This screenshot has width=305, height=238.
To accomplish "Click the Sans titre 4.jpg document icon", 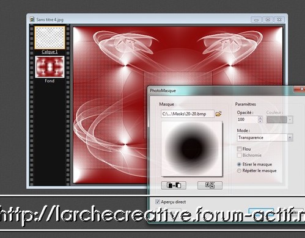I will tap(32, 20).
